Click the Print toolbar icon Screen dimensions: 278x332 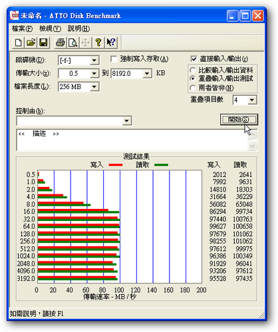point(61,43)
